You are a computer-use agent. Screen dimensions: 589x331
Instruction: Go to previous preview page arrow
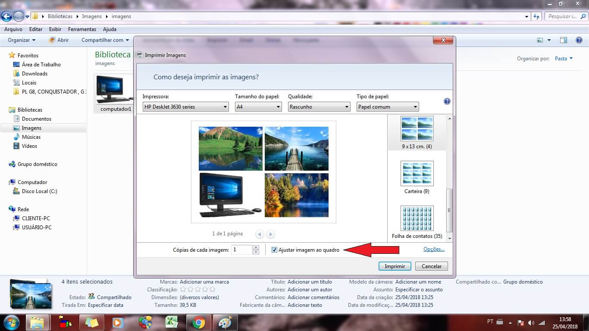pos(260,234)
